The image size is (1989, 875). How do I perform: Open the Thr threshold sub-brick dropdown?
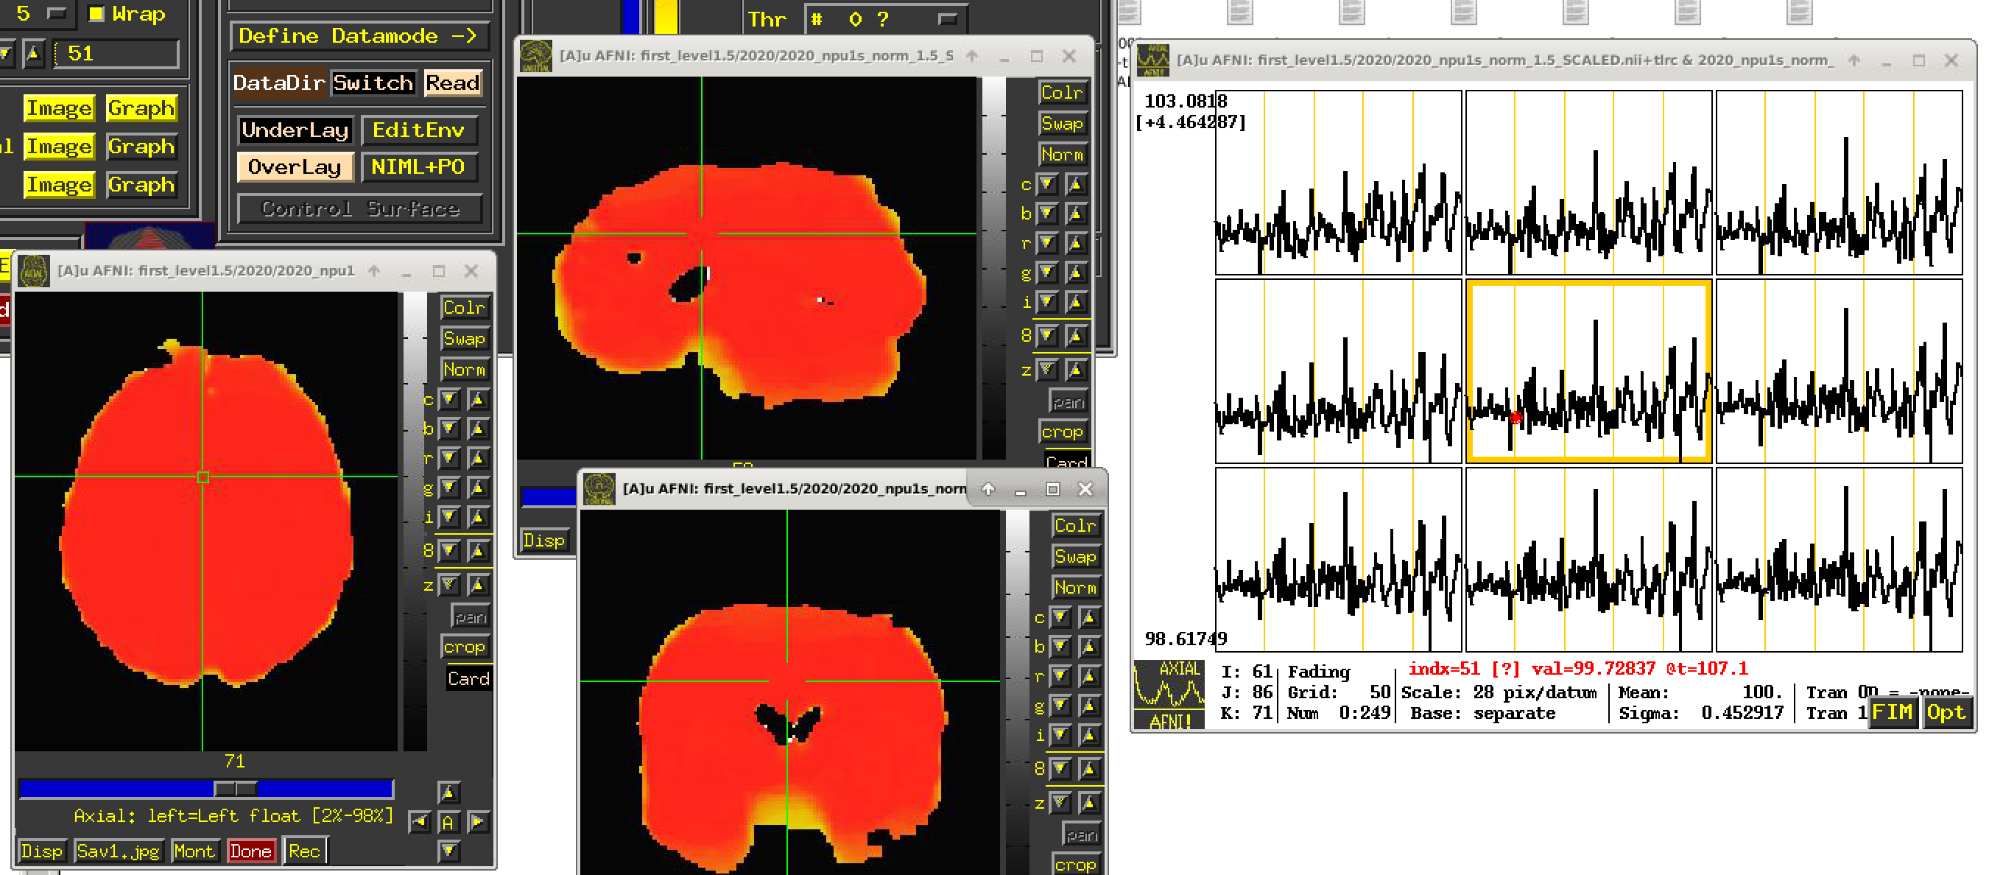pyautogui.click(x=885, y=19)
